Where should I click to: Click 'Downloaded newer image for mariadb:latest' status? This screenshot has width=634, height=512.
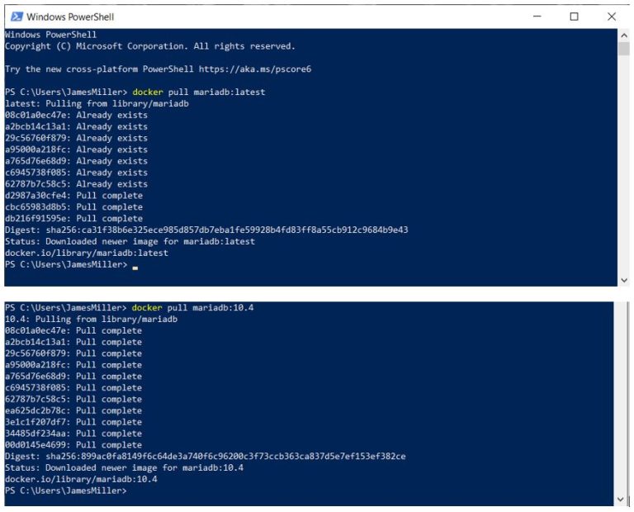pyautogui.click(x=150, y=241)
